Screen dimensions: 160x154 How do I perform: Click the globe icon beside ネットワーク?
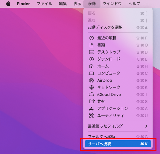click(x=91, y=87)
